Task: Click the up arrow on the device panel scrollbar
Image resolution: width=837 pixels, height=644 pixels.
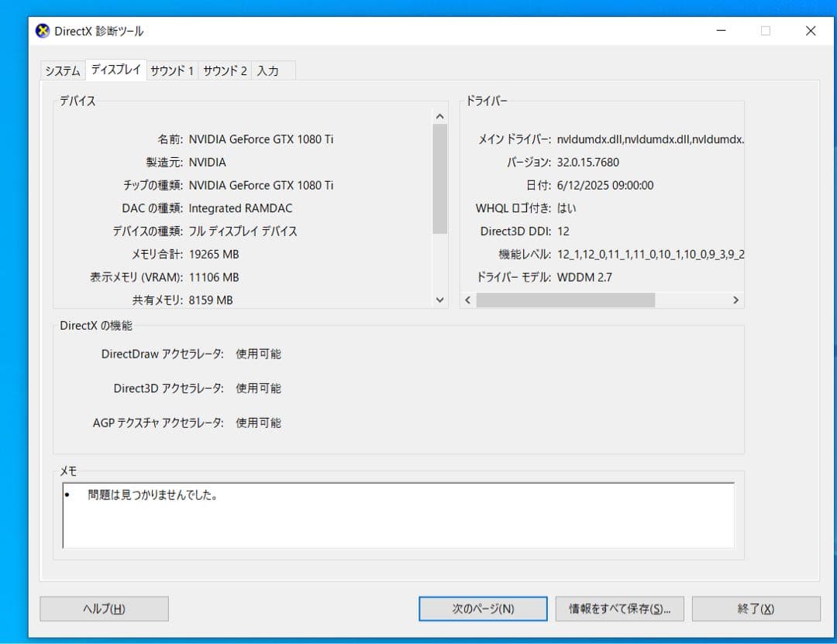Action: tap(439, 115)
